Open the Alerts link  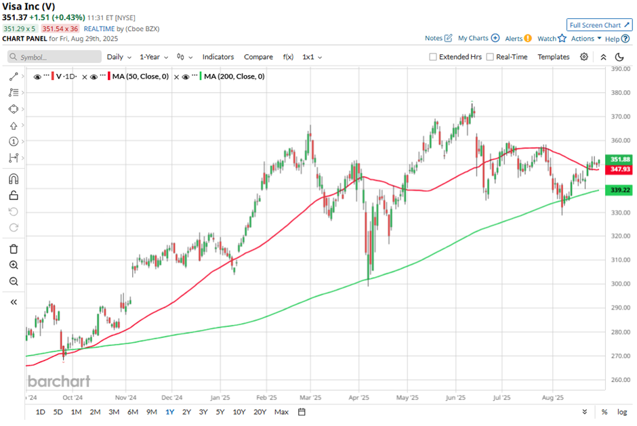coord(514,39)
